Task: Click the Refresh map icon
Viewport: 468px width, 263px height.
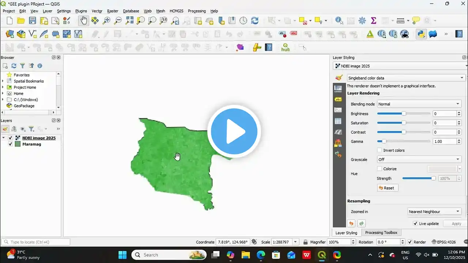Action: pyautogui.click(x=254, y=20)
